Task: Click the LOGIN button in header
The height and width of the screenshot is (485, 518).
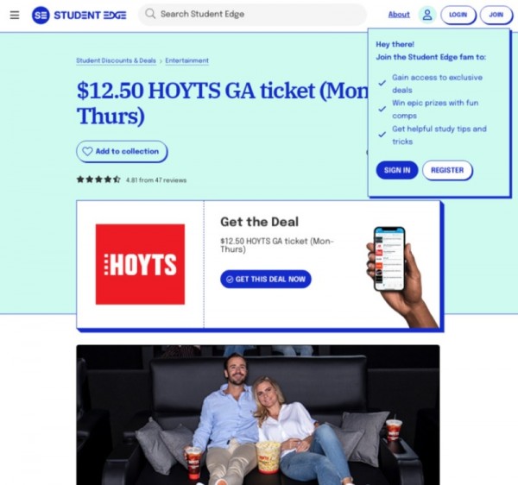Action: pyautogui.click(x=458, y=15)
